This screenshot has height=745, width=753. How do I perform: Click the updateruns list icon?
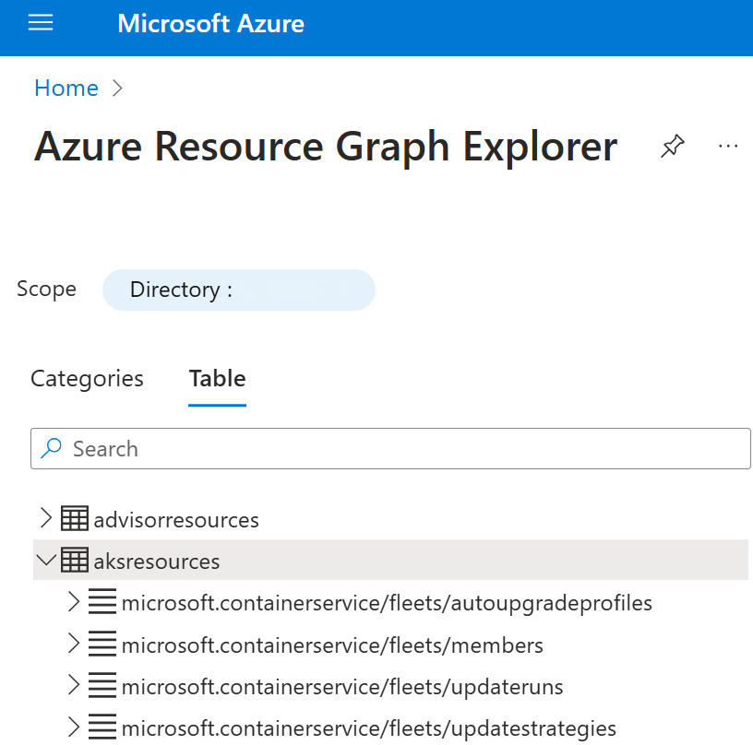coord(102,686)
